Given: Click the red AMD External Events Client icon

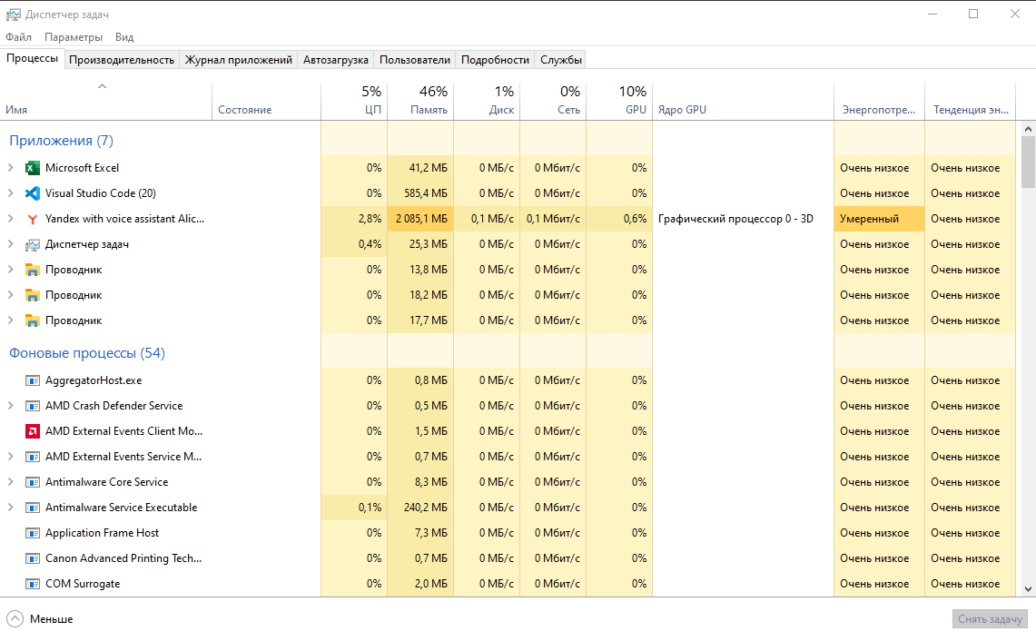Looking at the screenshot, I should tap(33, 431).
